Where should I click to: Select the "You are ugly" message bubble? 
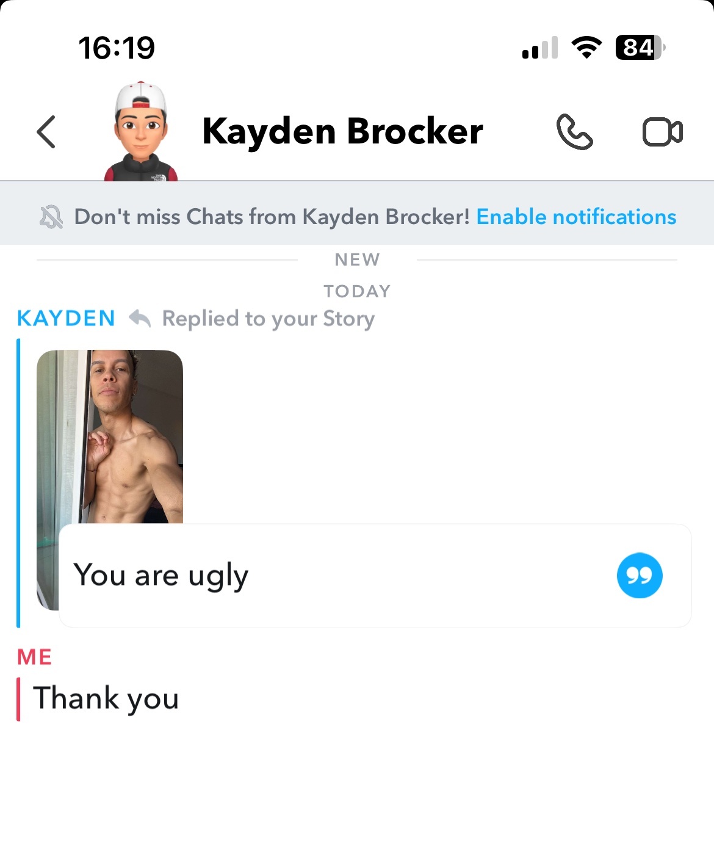375,575
